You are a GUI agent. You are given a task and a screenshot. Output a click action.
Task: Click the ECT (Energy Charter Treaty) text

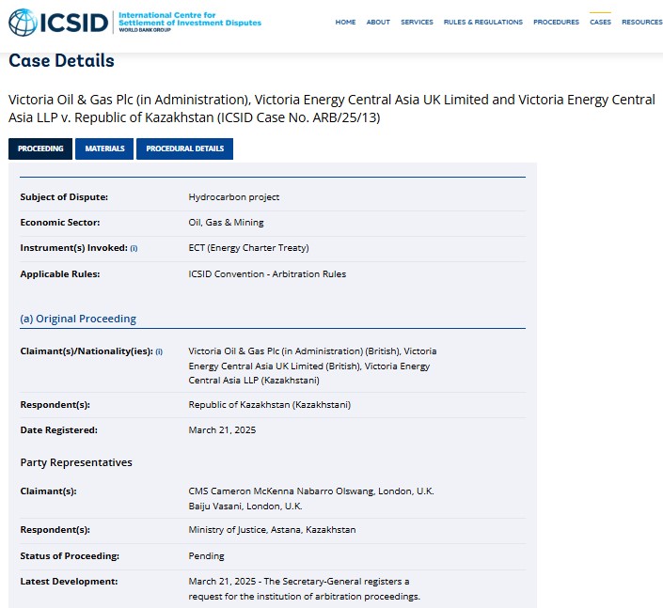click(x=248, y=248)
